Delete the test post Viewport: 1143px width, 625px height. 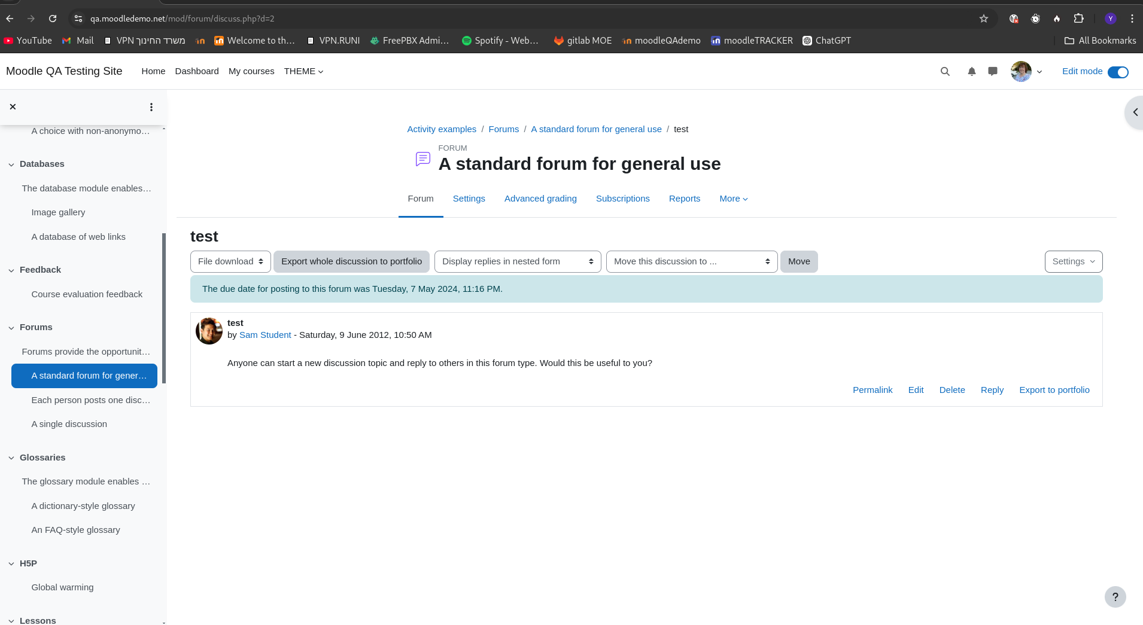coord(952,390)
